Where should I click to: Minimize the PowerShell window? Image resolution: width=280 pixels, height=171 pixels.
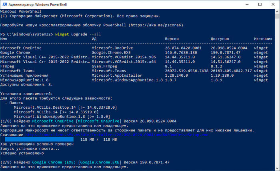click(247, 4)
